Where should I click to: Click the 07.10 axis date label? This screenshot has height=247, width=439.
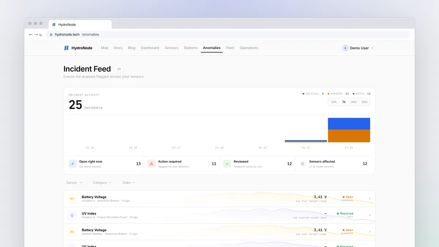(349, 148)
